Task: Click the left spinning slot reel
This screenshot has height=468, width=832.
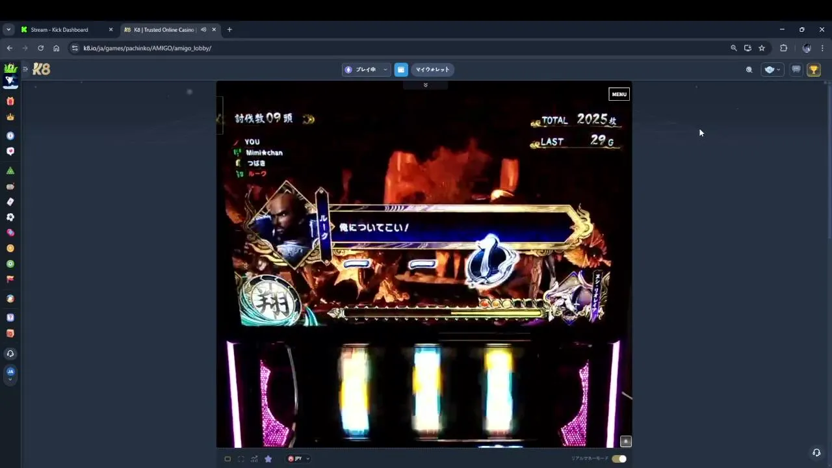Action: [356, 390]
